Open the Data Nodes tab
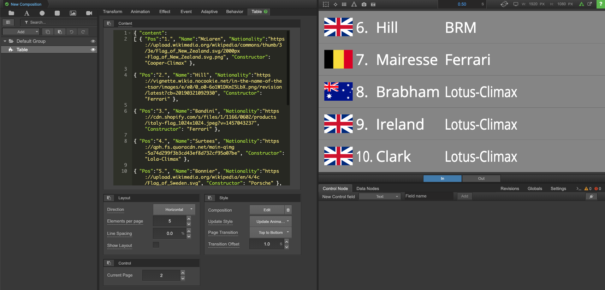This screenshot has width=605, height=290. [x=368, y=189]
